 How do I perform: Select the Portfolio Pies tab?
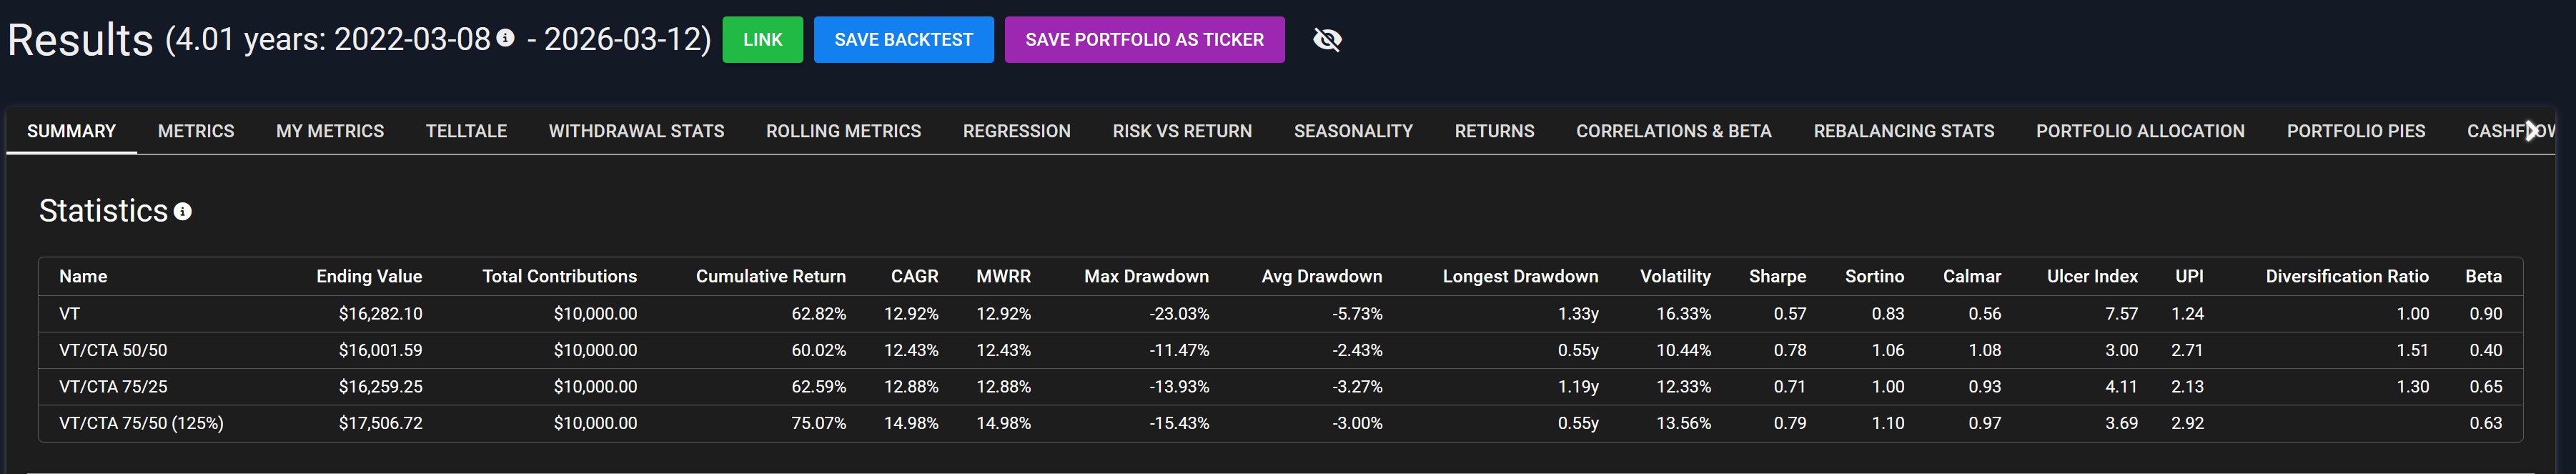2355,131
